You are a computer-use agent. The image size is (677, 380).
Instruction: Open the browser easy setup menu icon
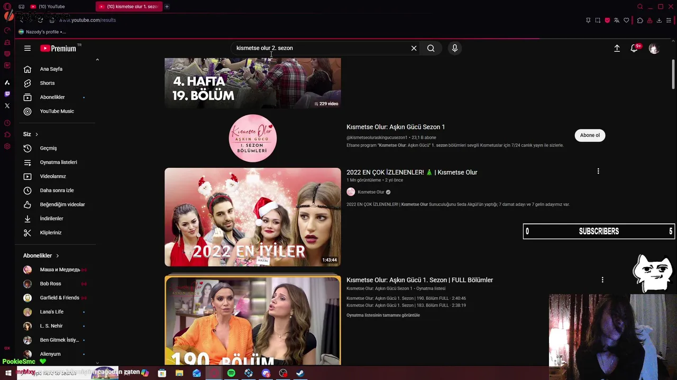tap(669, 20)
